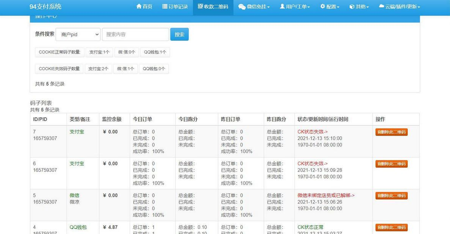Open the 订单记录 nav item
Image resolution: width=450 pixels, height=234 pixels.
pos(175,6)
